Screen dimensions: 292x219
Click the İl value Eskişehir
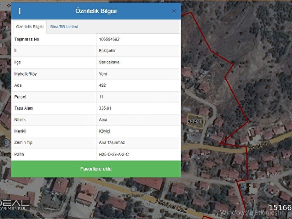[107, 51]
